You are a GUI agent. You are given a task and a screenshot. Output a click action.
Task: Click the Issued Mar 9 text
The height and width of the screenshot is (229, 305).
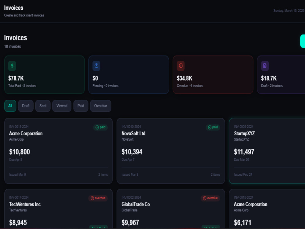click(17, 174)
